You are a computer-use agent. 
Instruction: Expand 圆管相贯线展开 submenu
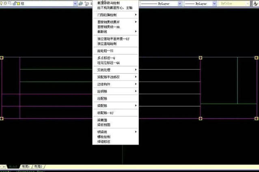115,22
